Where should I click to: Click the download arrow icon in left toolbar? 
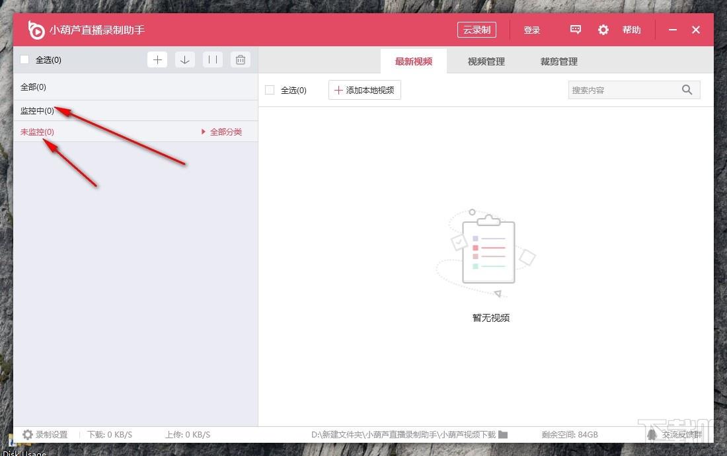pyautogui.click(x=185, y=59)
